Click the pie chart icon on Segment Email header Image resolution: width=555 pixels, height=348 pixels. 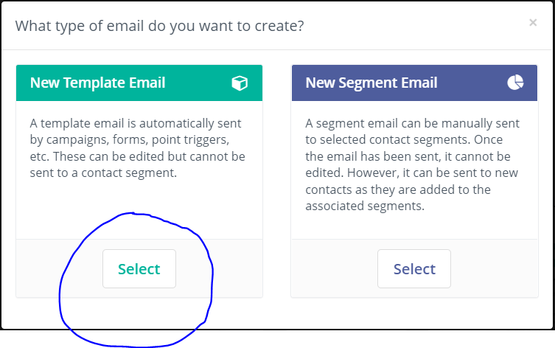click(515, 83)
